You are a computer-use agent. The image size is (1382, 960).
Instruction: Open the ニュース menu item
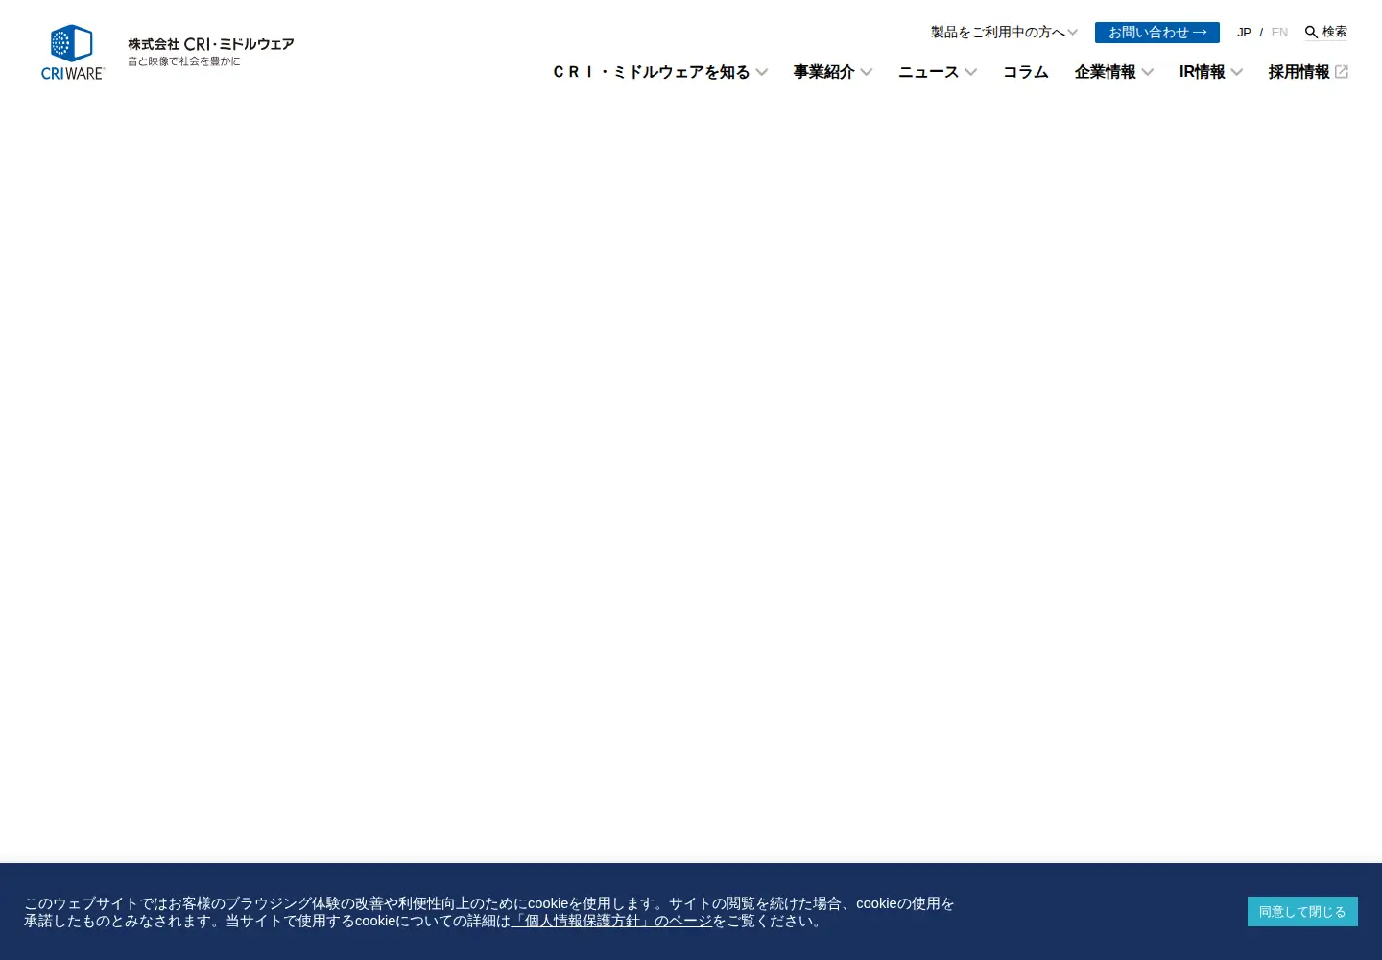(x=928, y=72)
